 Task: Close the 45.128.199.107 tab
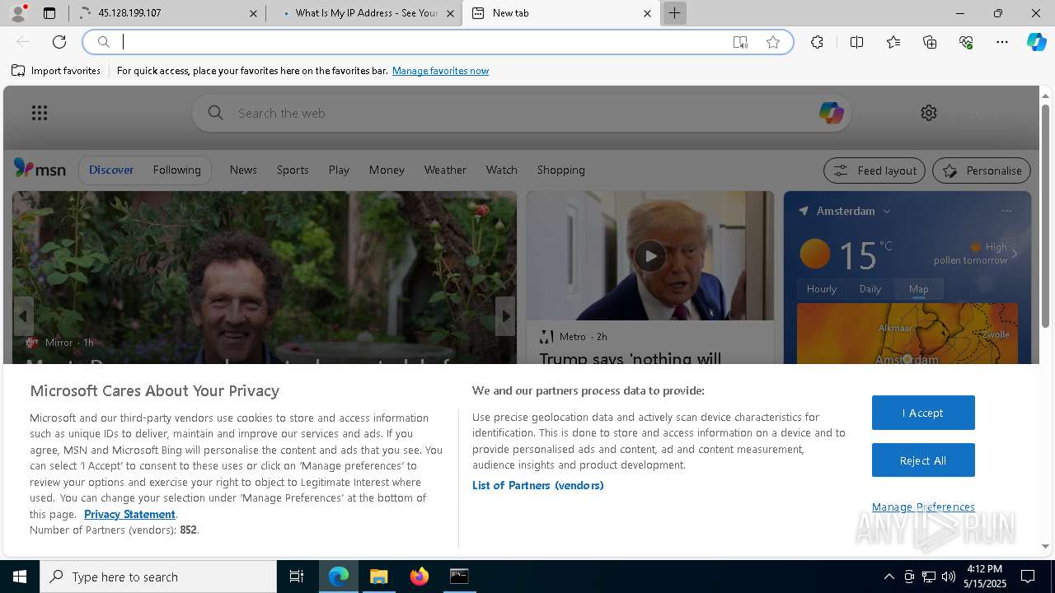click(253, 13)
